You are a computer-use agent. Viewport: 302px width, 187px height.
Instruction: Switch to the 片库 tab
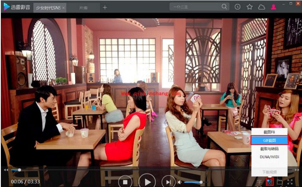tap(83, 7)
